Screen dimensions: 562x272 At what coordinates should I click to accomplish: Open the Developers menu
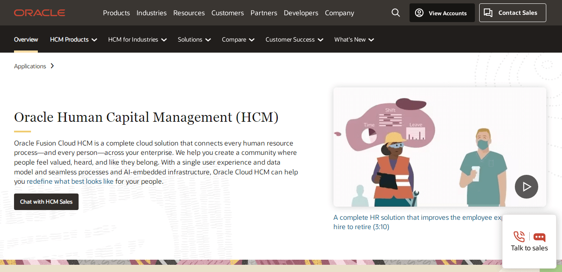[x=301, y=13]
